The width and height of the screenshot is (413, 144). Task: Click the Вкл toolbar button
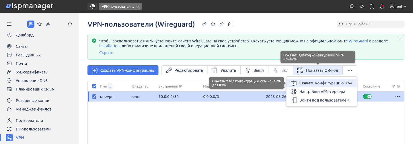click(x=281, y=70)
